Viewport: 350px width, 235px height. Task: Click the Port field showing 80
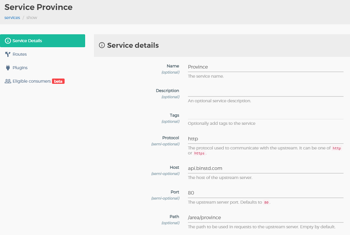(265, 193)
